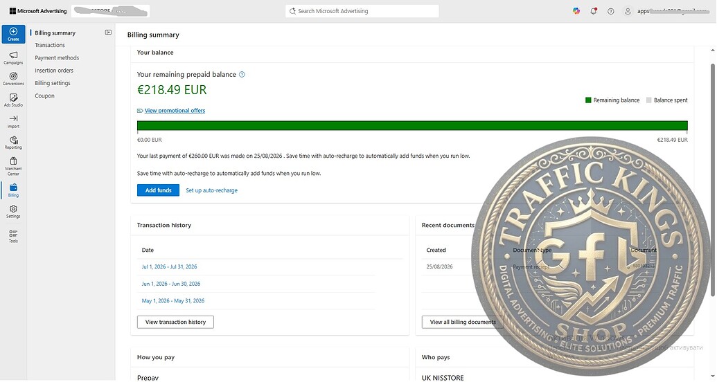
Task: Click the €0.00 EUR bar label
Action: (x=150, y=140)
